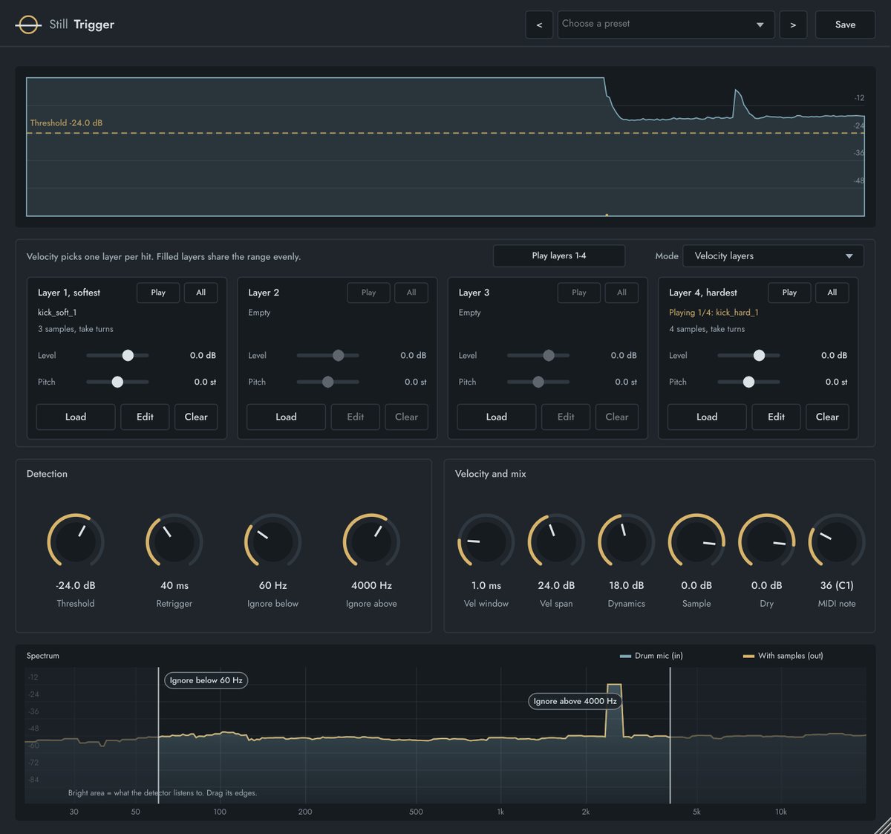
Task: Adjust Layer 4 Pitch slider
Action: 748,382
